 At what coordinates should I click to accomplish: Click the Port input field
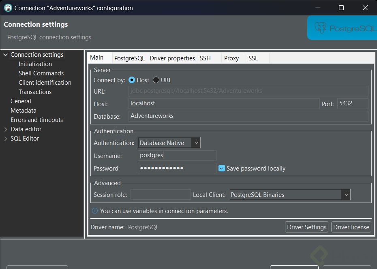coord(353,104)
